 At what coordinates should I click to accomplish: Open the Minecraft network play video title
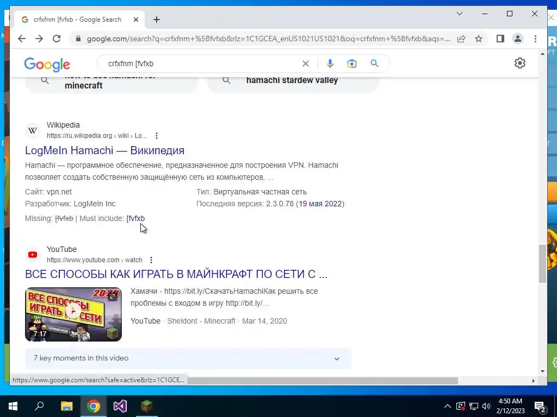(x=176, y=274)
